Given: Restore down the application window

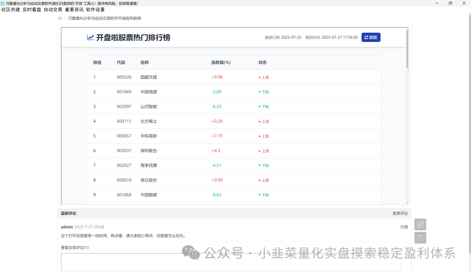Looking at the screenshot, I should 450,3.
